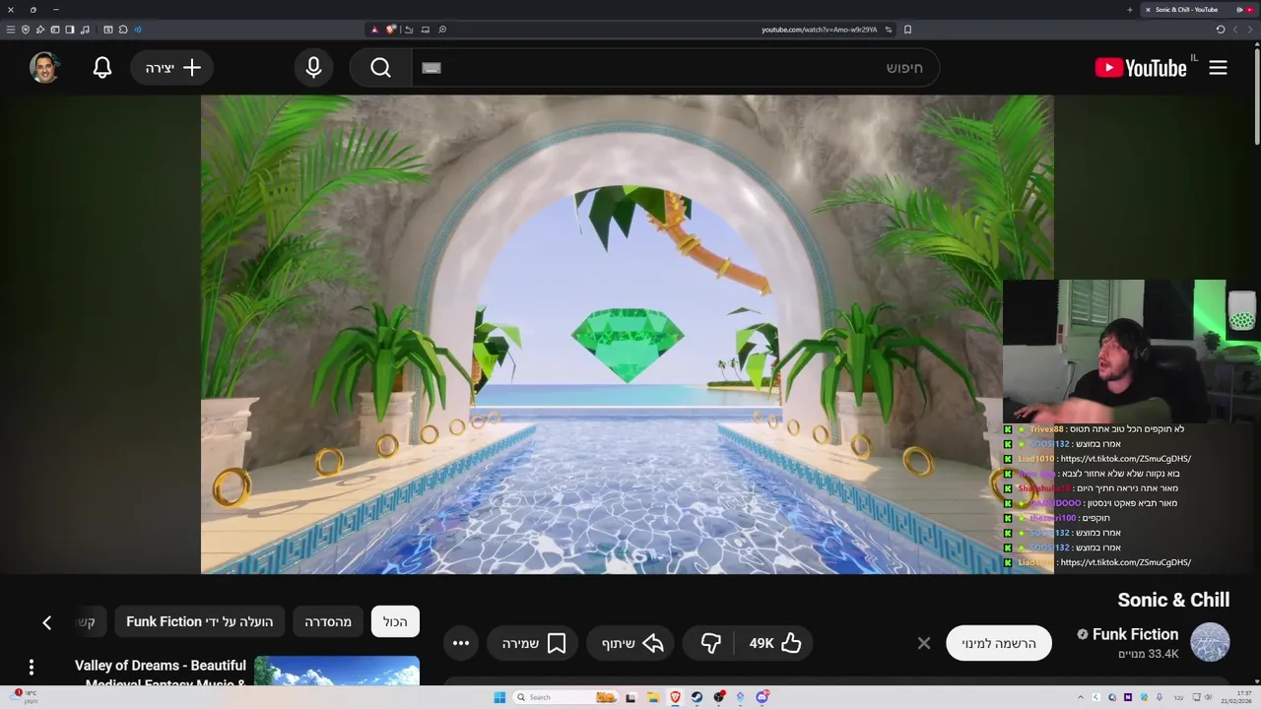Dismiss the X beside the subscribe button
This screenshot has width=1261, height=709.
pyautogui.click(x=924, y=643)
